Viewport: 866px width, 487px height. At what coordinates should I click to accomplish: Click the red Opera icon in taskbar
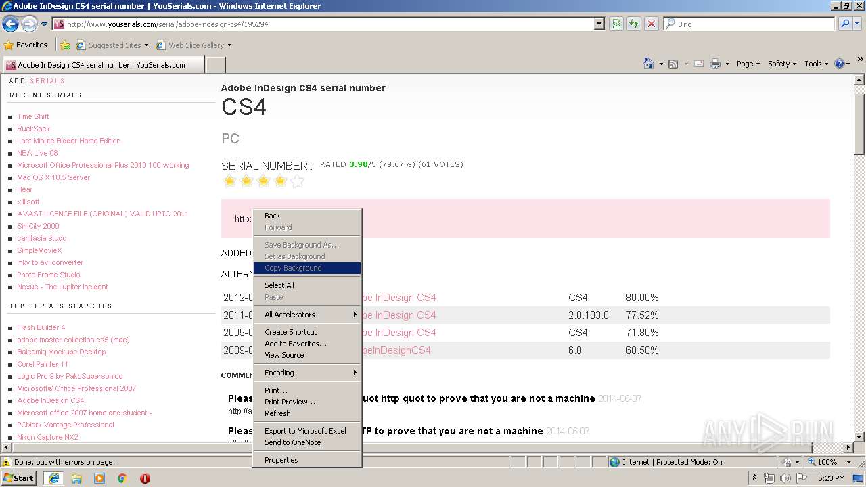pyautogui.click(x=145, y=478)
